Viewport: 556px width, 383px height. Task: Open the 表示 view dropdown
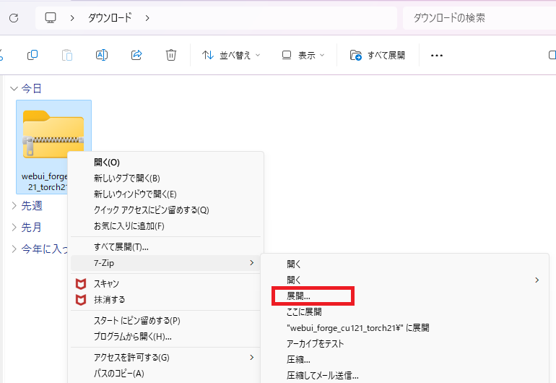303,55
